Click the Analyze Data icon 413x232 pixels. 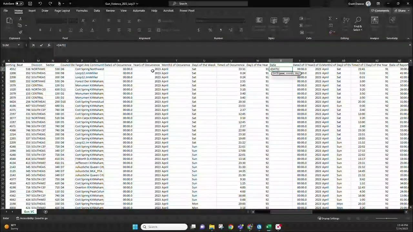375,21
